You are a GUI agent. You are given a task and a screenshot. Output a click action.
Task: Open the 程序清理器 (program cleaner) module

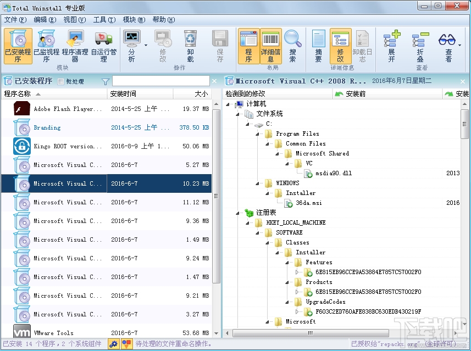75,46
